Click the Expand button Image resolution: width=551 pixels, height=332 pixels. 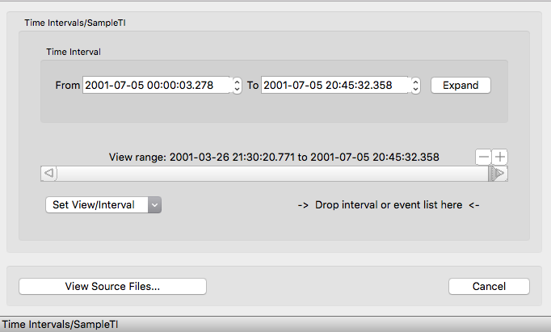pyautogui.click(x=461, y=86)
